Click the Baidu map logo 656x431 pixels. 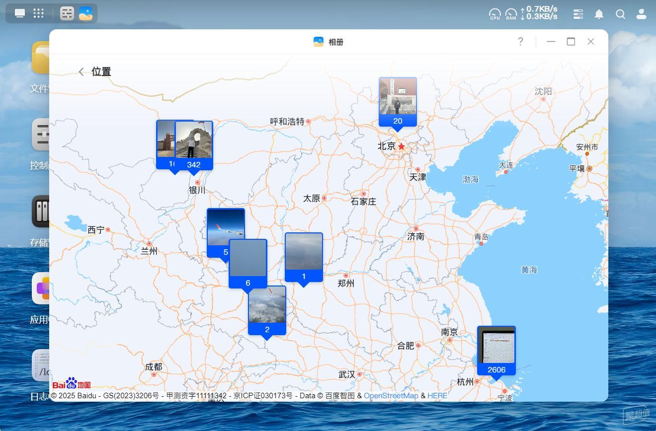coord(72,383)
